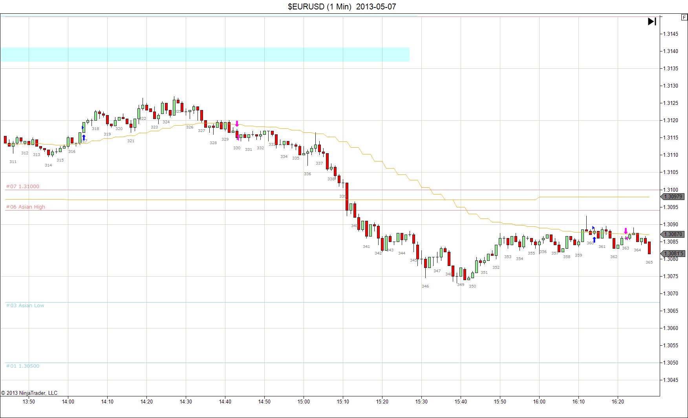This screenshot has width=688, height=418.
Task: Click the 14:00 time axis label
Action: pos(68,401)
